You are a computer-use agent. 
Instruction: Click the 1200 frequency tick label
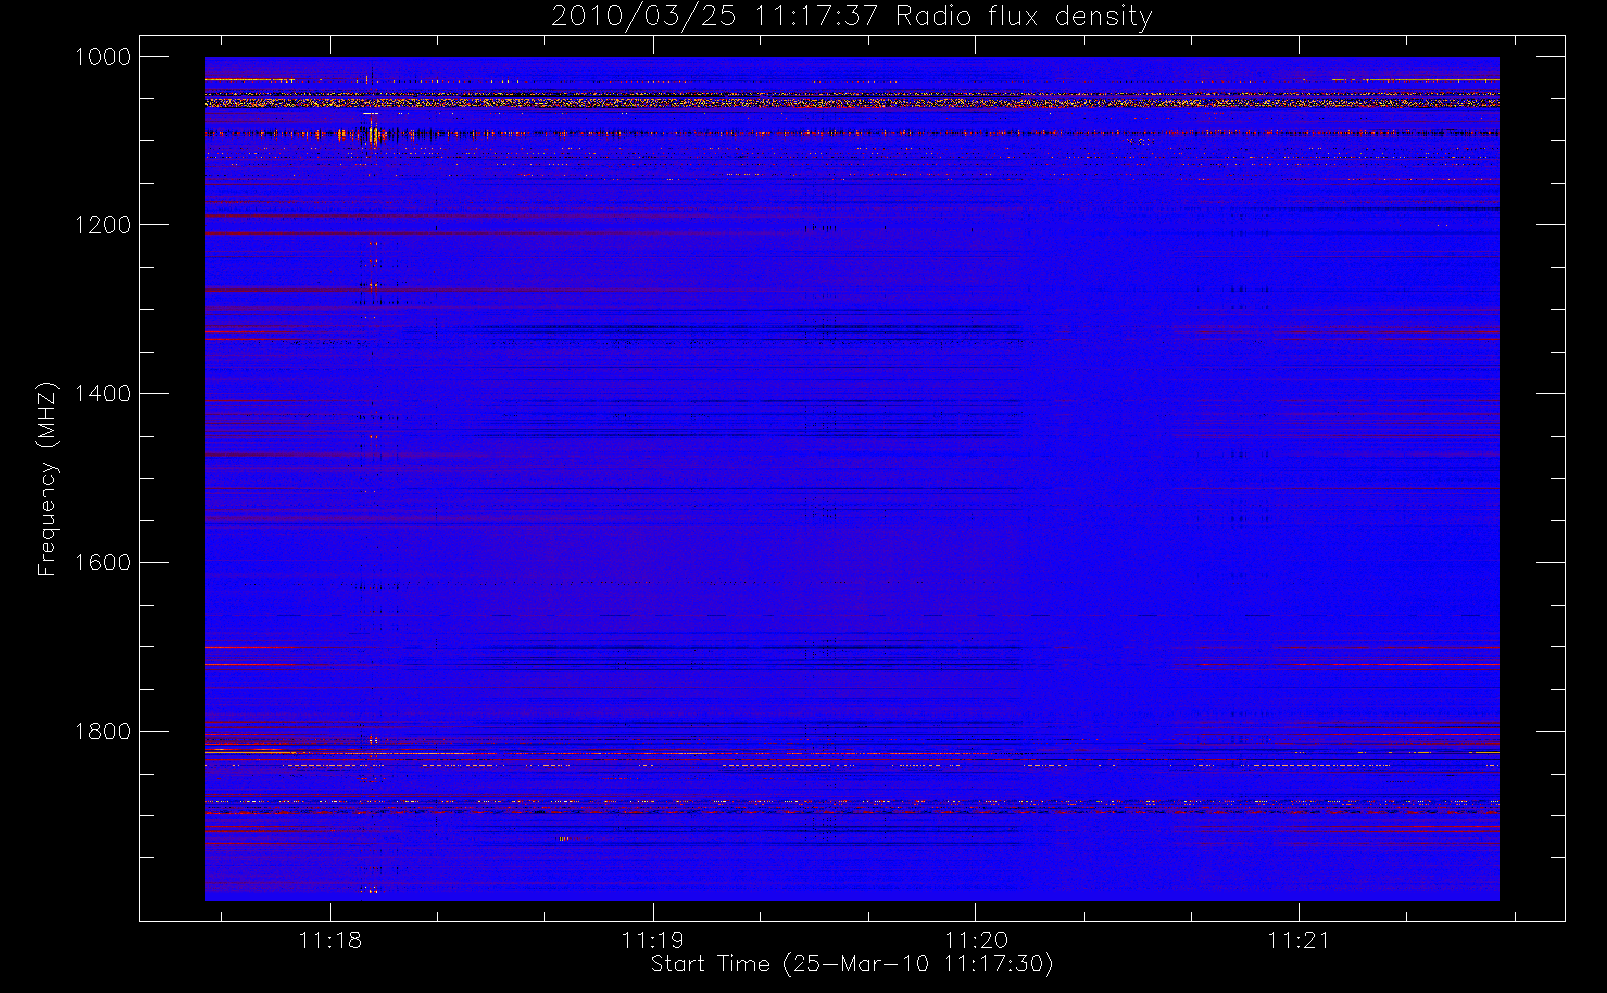point(103,225)
